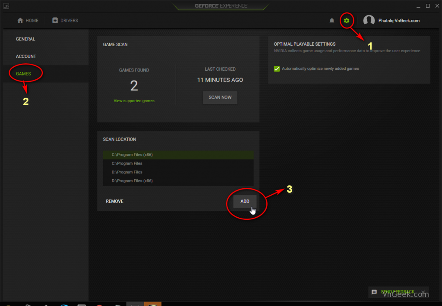The height and width of the screenshot is (306, 442).
Task: Click the SCAN LOCATION heading
Action: pyautogui.click(x=119, y=139)
